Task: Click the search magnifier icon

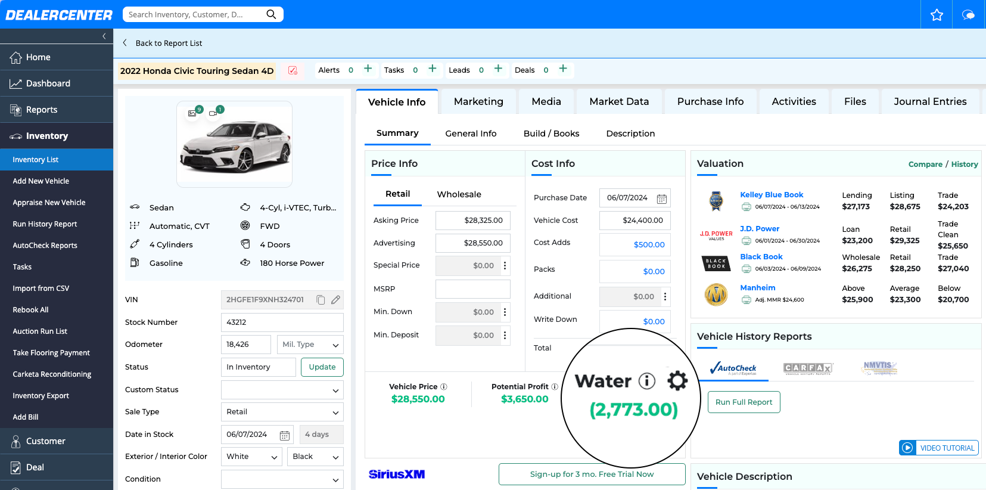Action: click(271, 14)
